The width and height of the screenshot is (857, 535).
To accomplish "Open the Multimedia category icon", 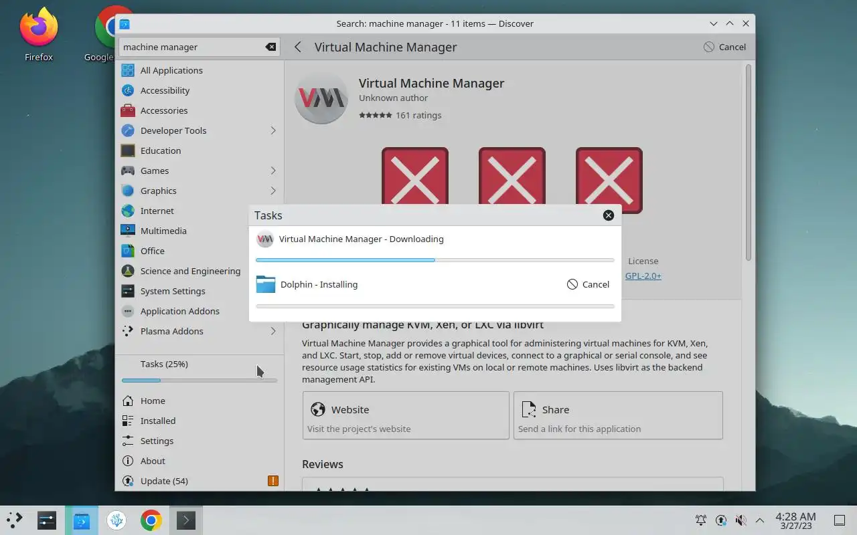I will tap(128, 231).
